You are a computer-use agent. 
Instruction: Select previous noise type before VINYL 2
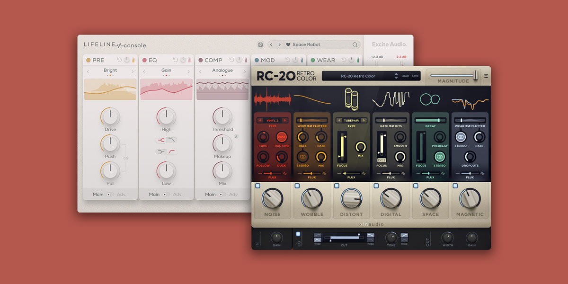tap(259, 120)
